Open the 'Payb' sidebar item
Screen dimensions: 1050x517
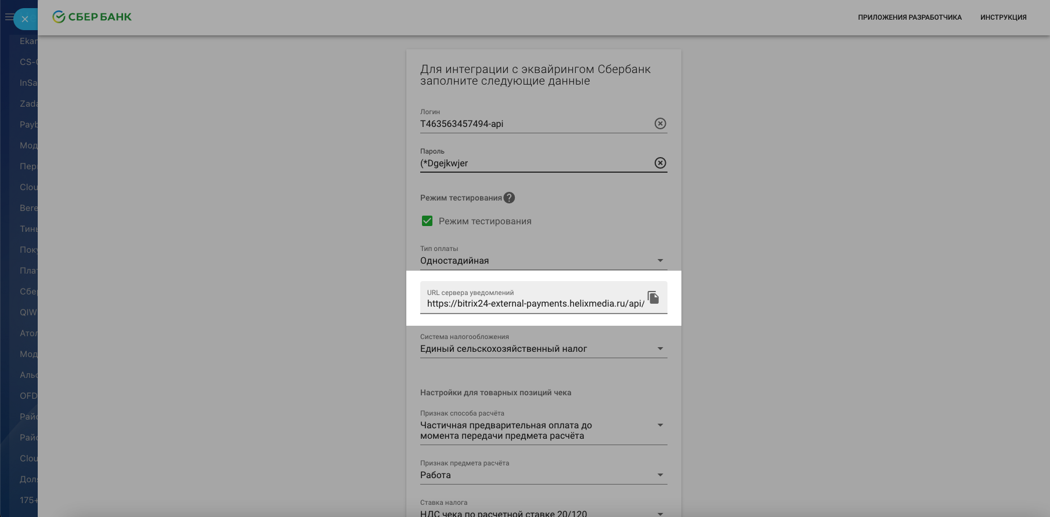click(x=28, y=125)
